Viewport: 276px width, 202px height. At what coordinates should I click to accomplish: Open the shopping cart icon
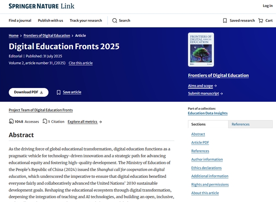260,21
